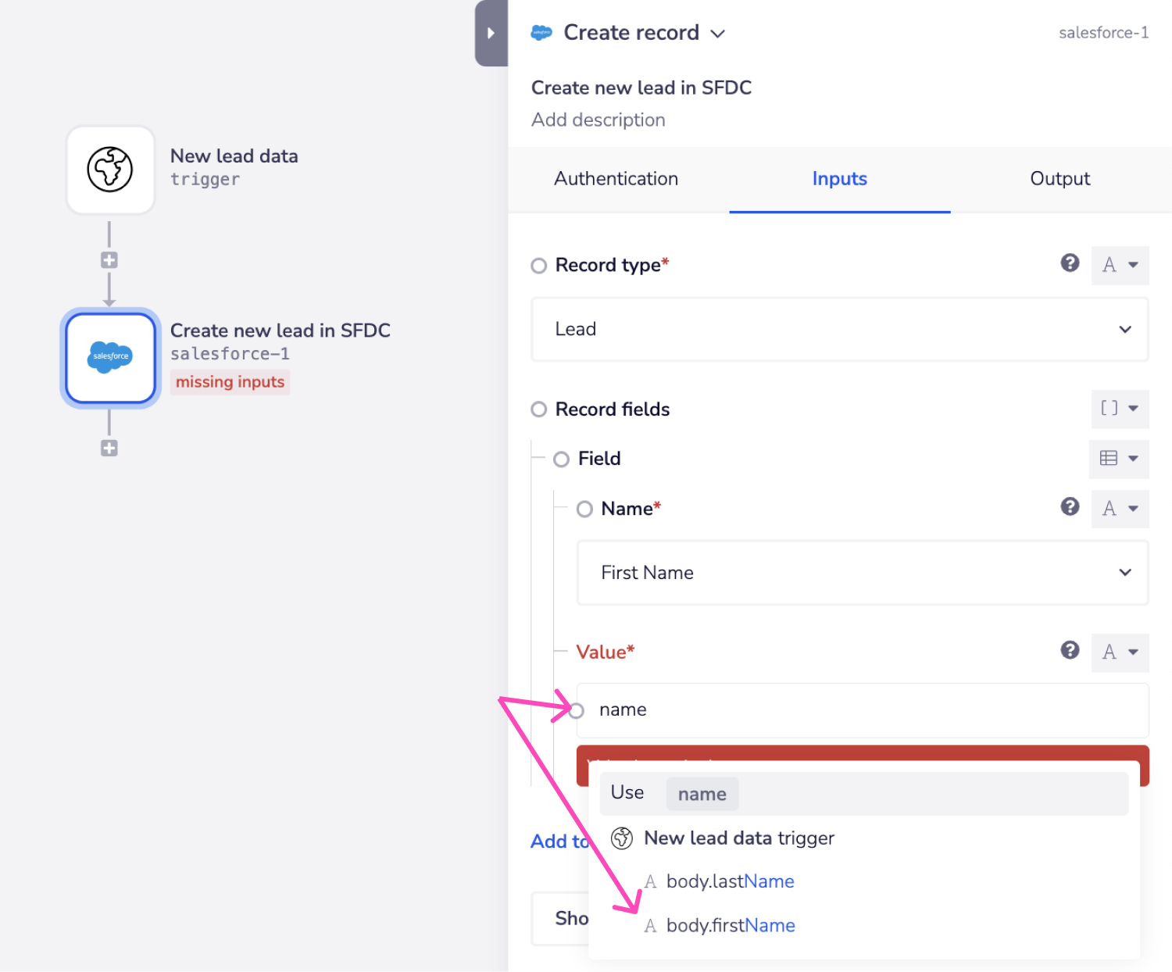The height and width of the screenshot is (972, 1172).
Task: Click plus icon between trigger and Salesforce step
Action: point(109,260)
